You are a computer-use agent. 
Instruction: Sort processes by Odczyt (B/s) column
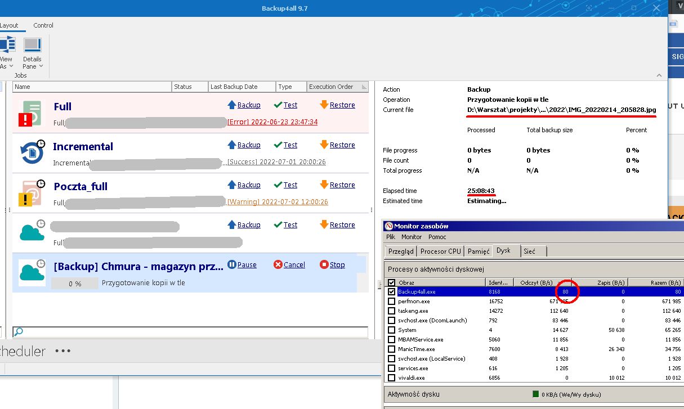[x=543, y=282]
